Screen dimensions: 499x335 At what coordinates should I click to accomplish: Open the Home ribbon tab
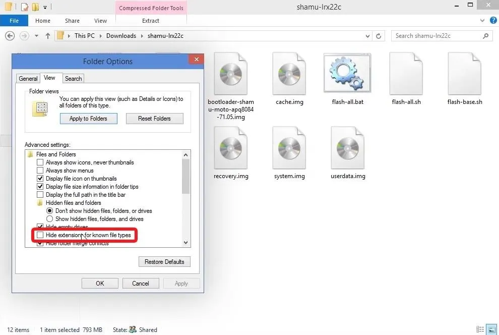43,21
